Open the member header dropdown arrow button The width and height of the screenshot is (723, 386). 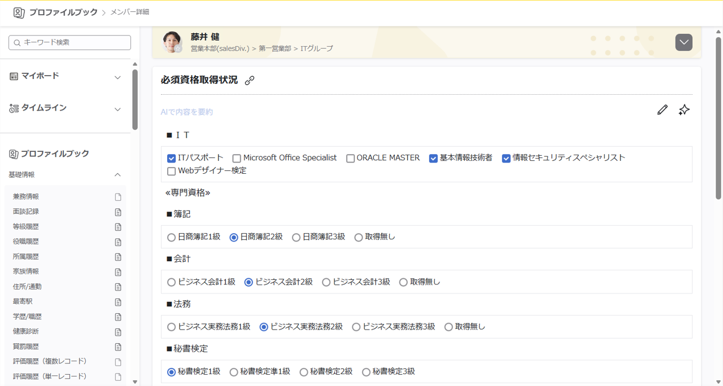[683, 42]
